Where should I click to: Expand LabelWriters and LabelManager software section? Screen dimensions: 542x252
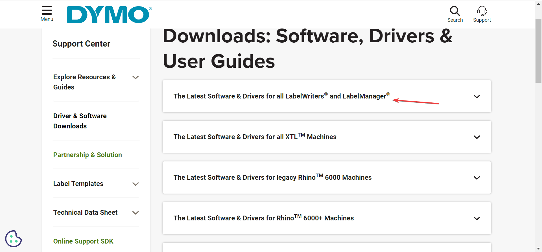pyautogui.click(x=477, y=97)
